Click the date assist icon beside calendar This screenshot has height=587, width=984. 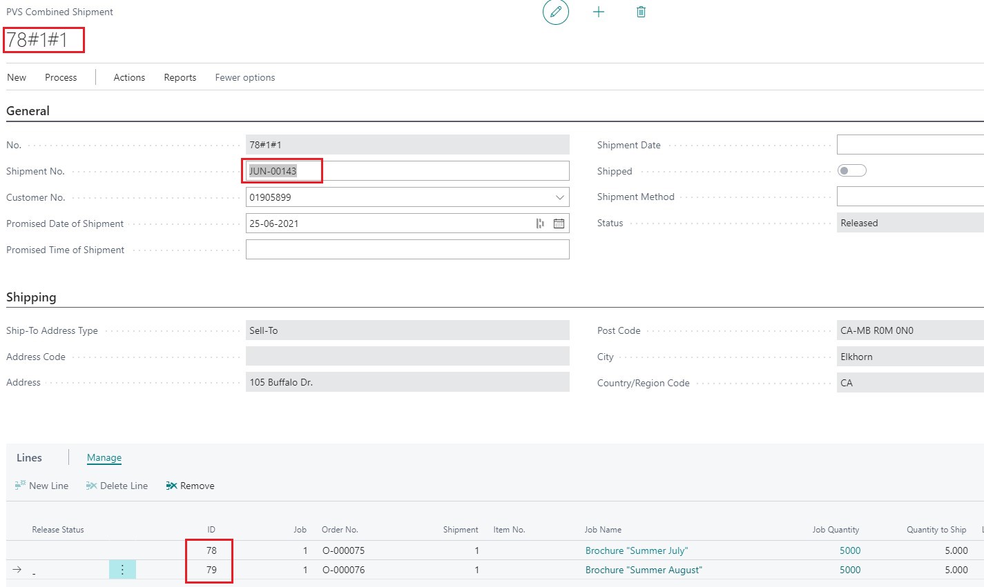click(x=540, y=223)
